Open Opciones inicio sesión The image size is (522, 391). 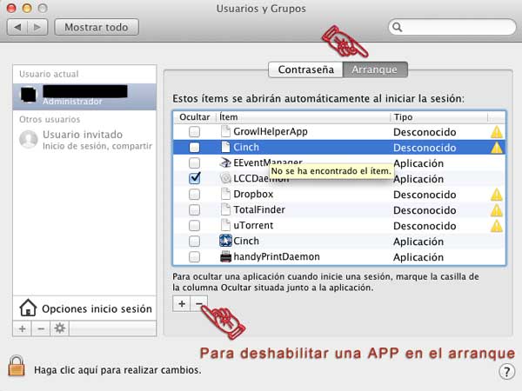point(84,308)
